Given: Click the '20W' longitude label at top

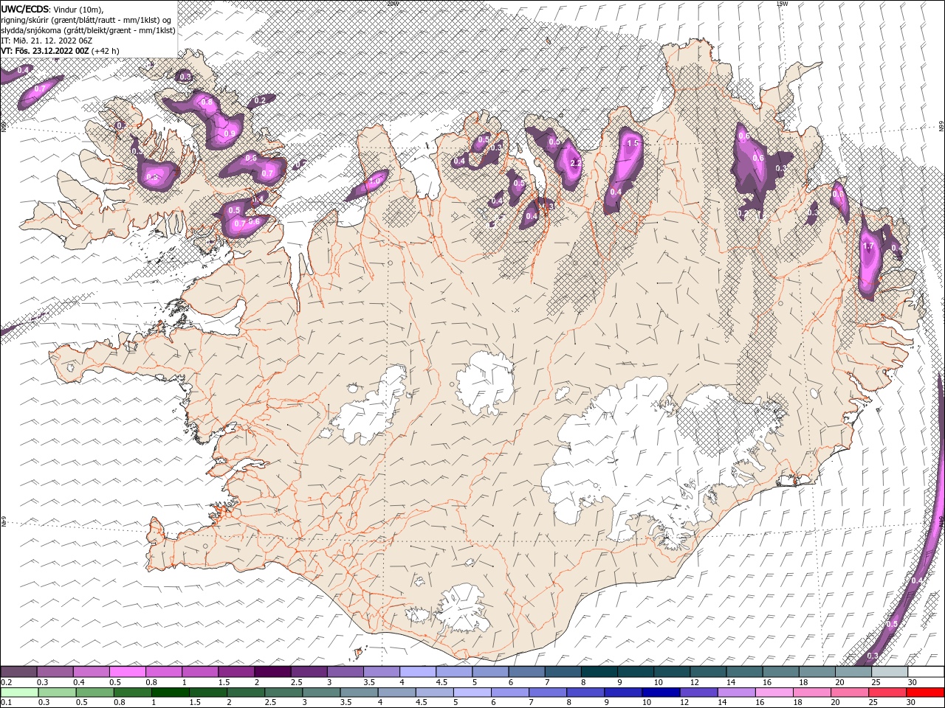Looking at the screenshot, I should 392,3.
